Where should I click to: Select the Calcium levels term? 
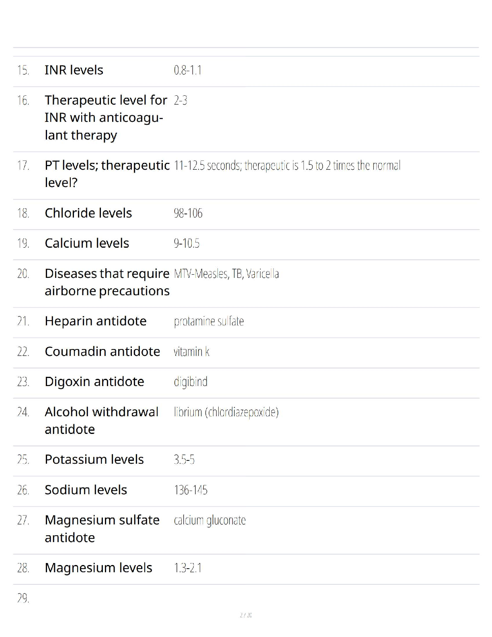87,243
